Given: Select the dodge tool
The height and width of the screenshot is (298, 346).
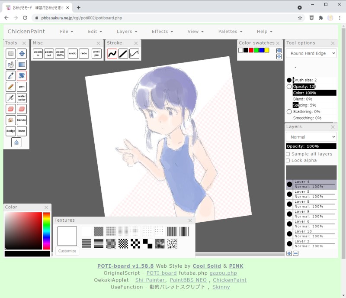Looking at the screenshot, I should tap(10, 131).
